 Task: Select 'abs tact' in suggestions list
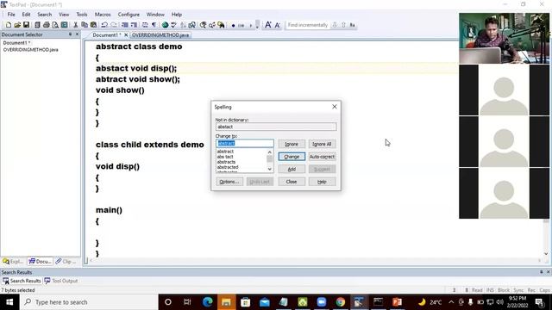coord(225,157)
